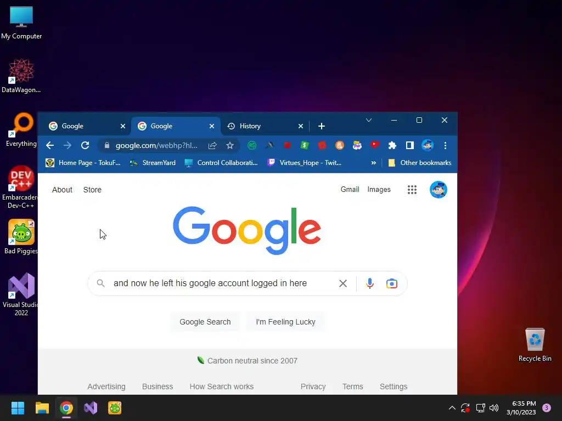Expand the tab search chevron

[369, 120]
